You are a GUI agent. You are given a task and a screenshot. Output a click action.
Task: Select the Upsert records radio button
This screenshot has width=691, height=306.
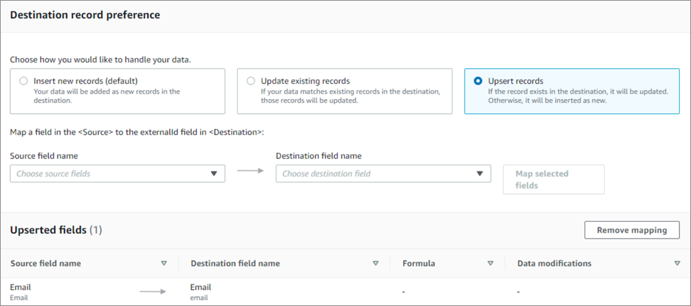pyautogui.click(x=478, y=82)
